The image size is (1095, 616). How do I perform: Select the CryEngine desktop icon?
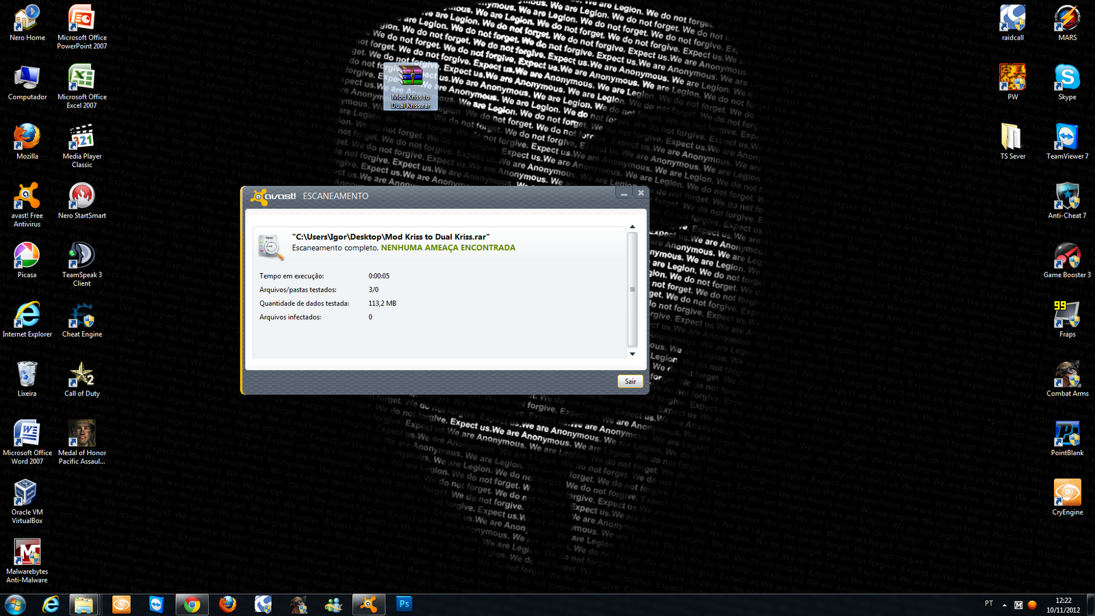pos(1068,498)
